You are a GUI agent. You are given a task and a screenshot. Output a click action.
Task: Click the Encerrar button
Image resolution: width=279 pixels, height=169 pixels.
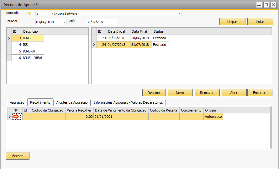[x=260, y=93]
